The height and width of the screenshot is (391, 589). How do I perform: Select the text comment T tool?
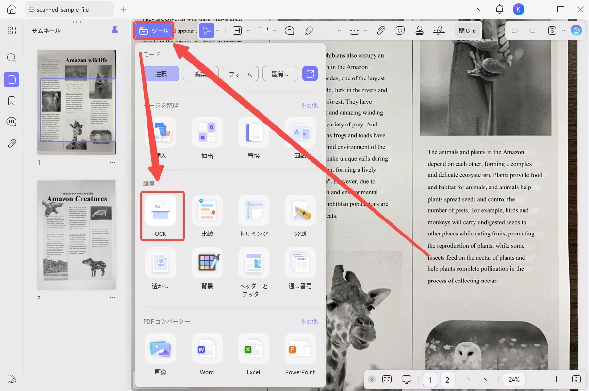[263, 31]
